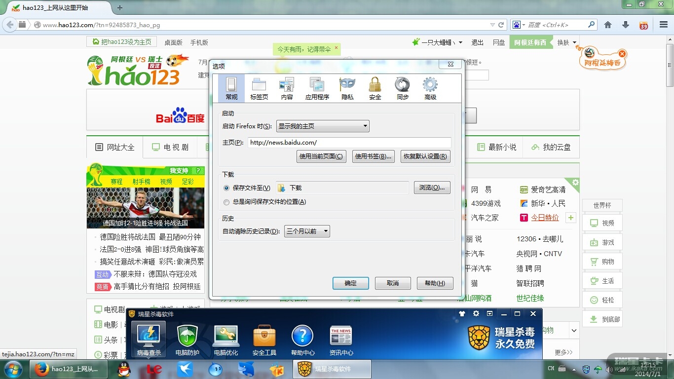Click Rising antivirus settings gear

tap(476, 314)
